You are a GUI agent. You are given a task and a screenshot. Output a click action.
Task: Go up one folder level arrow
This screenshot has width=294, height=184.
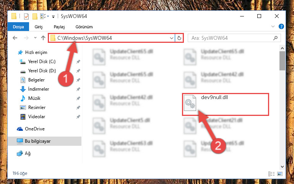pyautogui.click(x=43, y=38)
